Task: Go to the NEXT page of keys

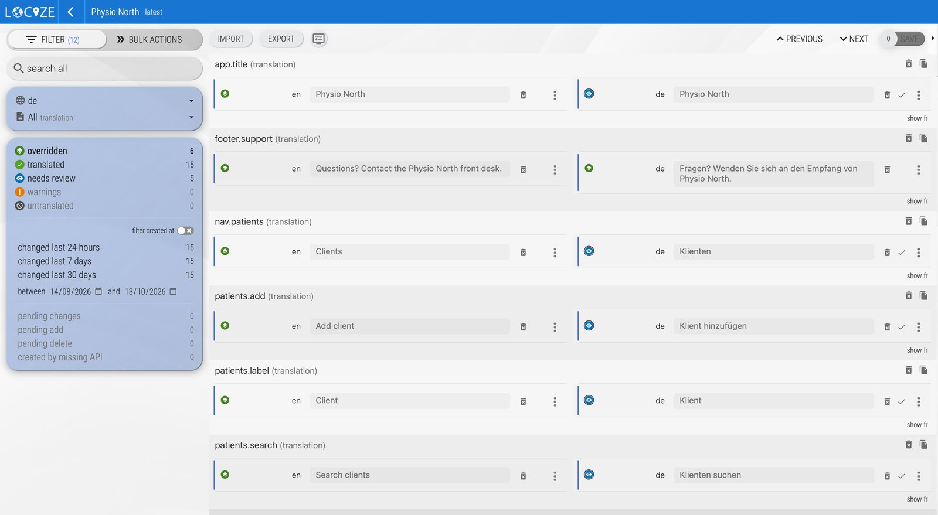Action: tap(854, 39)
